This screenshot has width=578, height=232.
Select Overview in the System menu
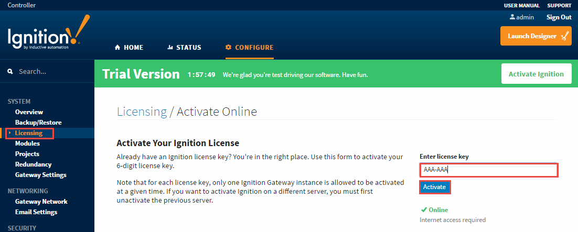(x=29, y=112)
